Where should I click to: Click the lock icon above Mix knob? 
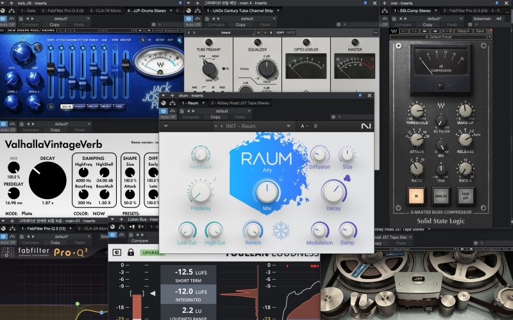click(281, 180)
